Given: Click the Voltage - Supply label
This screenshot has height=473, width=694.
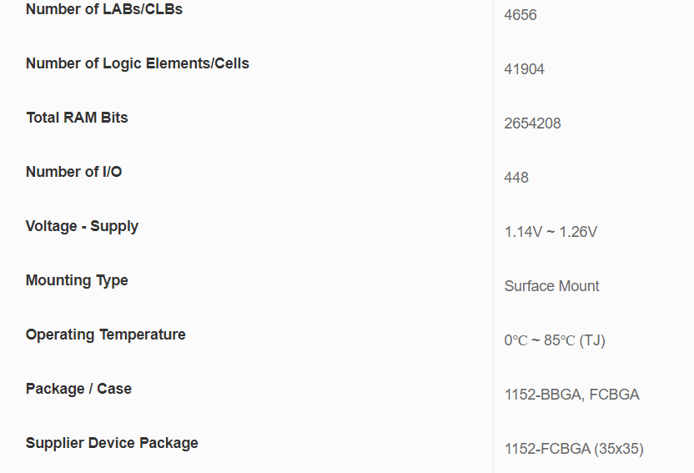Looking at the screenshot, I should [83, 226].
